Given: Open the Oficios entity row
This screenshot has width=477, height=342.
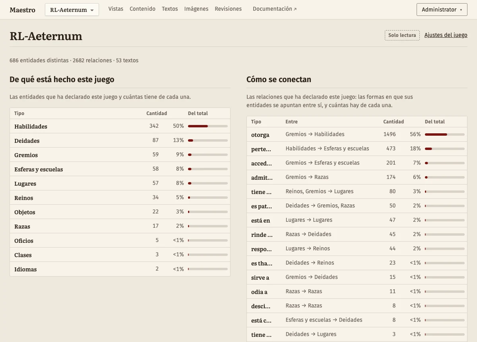Looking at the screenshot, I should 120,240.
